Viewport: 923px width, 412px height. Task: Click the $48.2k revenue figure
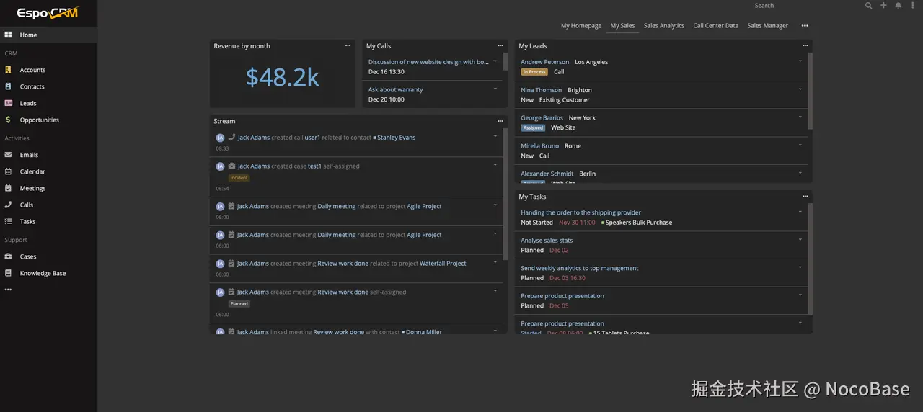[x=283, y=77]
